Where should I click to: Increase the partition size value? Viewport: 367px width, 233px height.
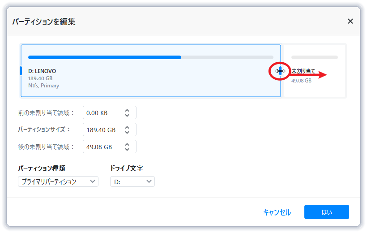point(127,127)
